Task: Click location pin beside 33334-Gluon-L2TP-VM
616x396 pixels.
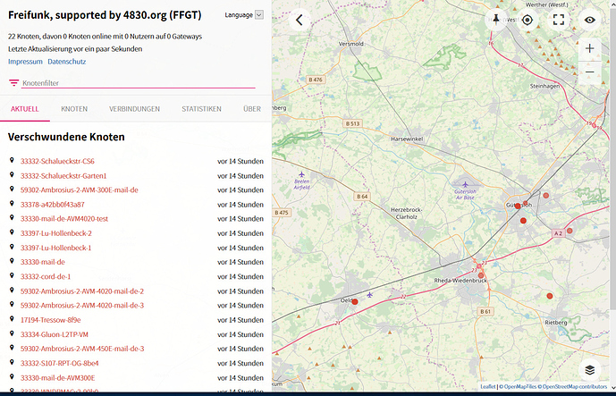Action: click(x=12, y=333)
